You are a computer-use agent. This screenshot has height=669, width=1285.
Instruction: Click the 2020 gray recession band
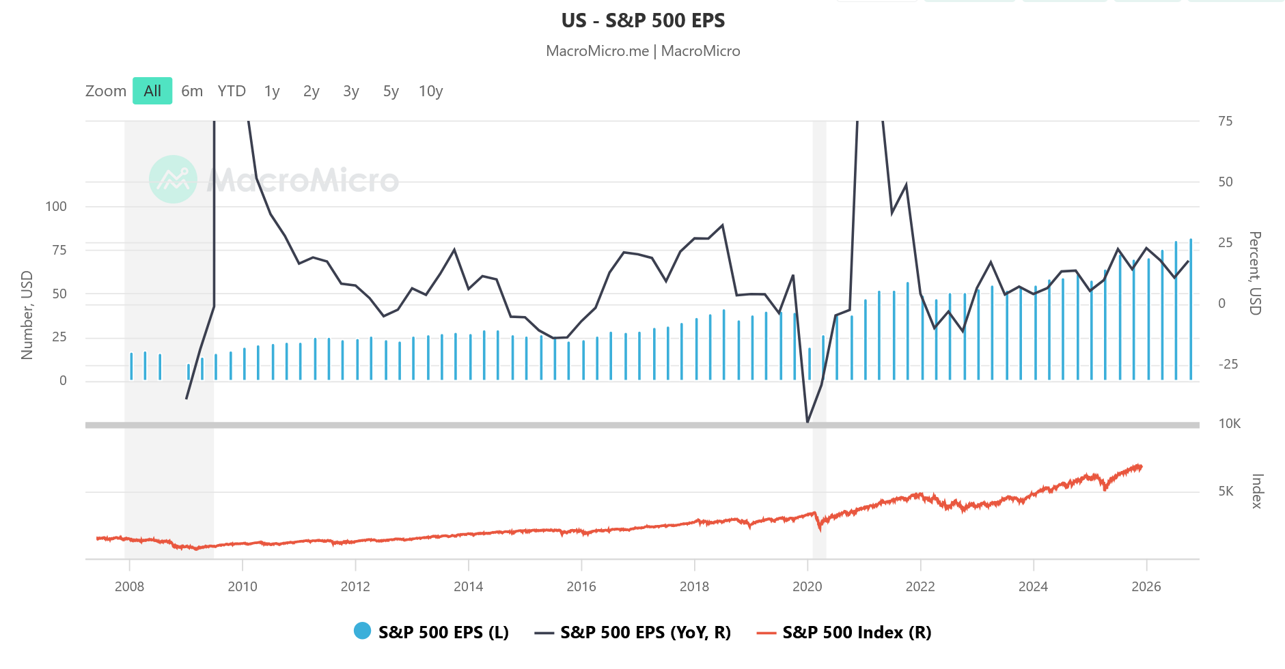pos(819,273)
